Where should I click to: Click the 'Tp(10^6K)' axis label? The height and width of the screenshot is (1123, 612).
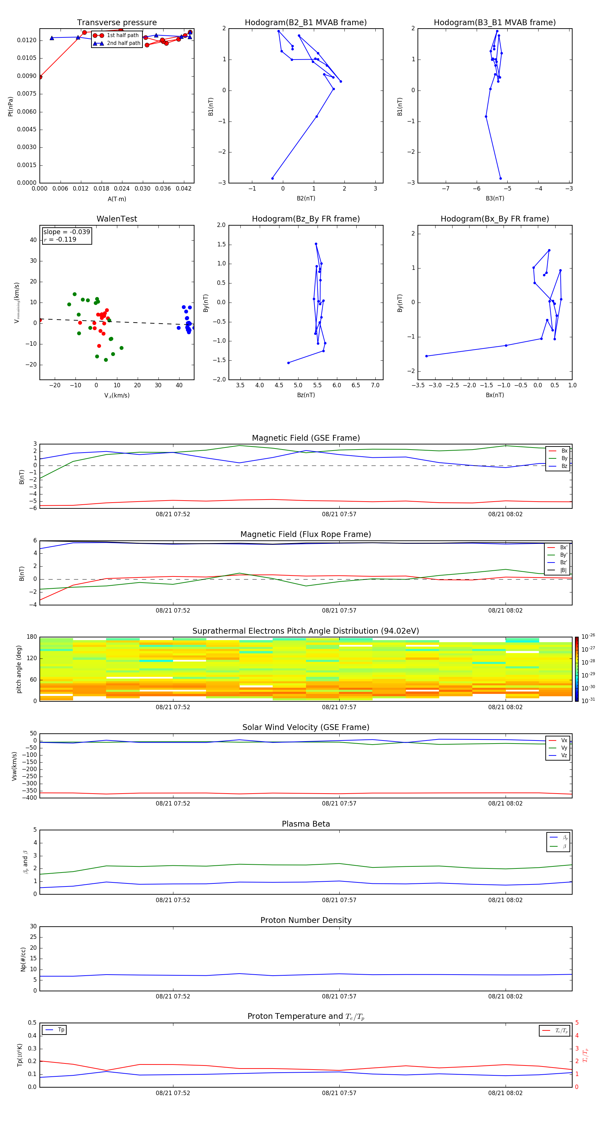point(20,1055)
